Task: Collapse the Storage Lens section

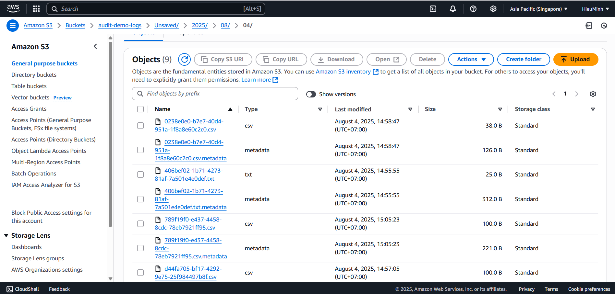Action: click(x=6, y=235)
